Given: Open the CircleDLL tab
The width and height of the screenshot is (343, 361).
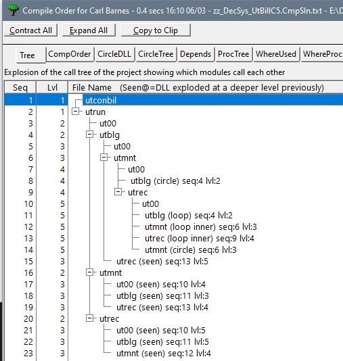Looking at the screenshot, I should click(114, 54).
